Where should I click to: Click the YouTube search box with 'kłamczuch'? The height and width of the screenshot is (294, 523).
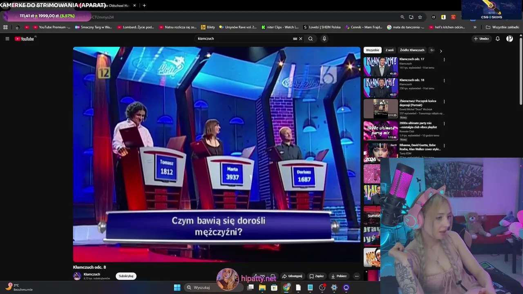coord(244,39)
